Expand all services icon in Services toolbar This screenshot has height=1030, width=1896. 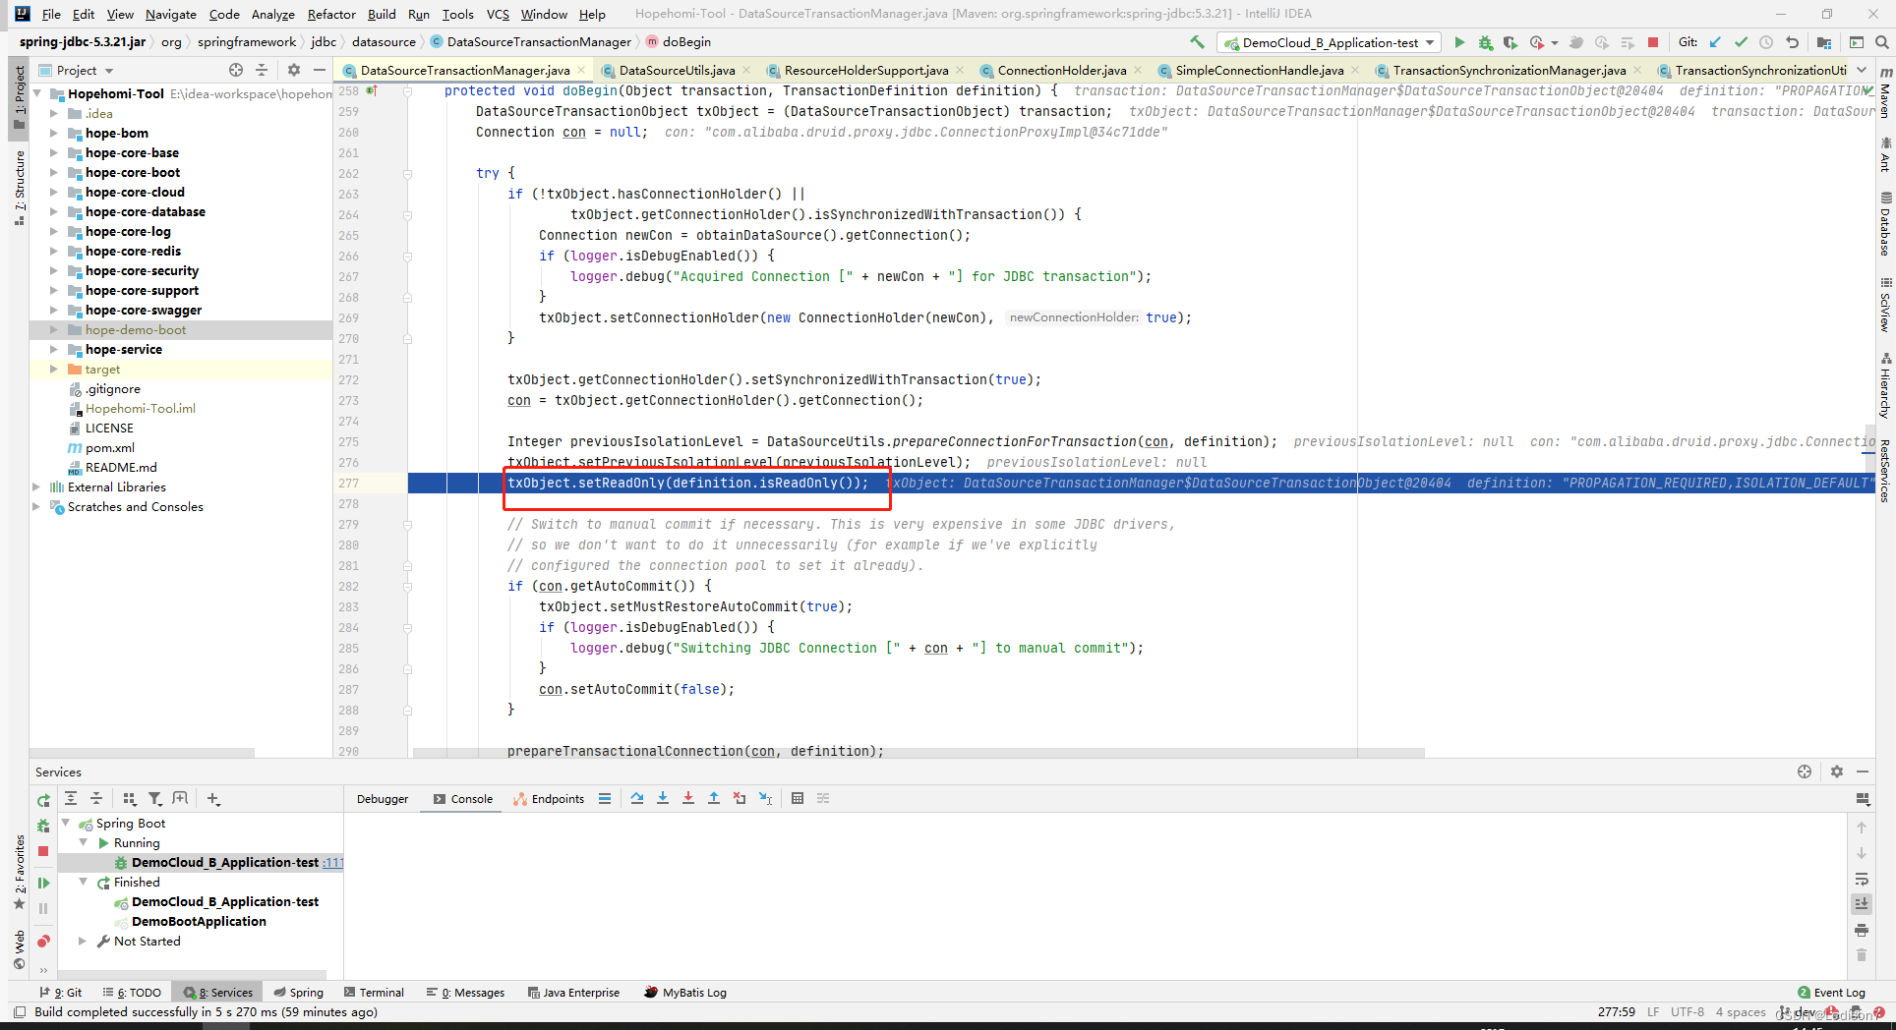[x=71, y=799]
